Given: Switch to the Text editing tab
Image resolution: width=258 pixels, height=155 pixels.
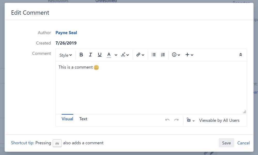Looking at the screenshot, I should coord(83,119).
